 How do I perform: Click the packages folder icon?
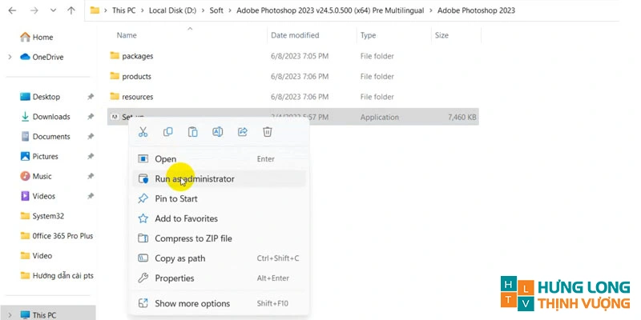[115, 55]
